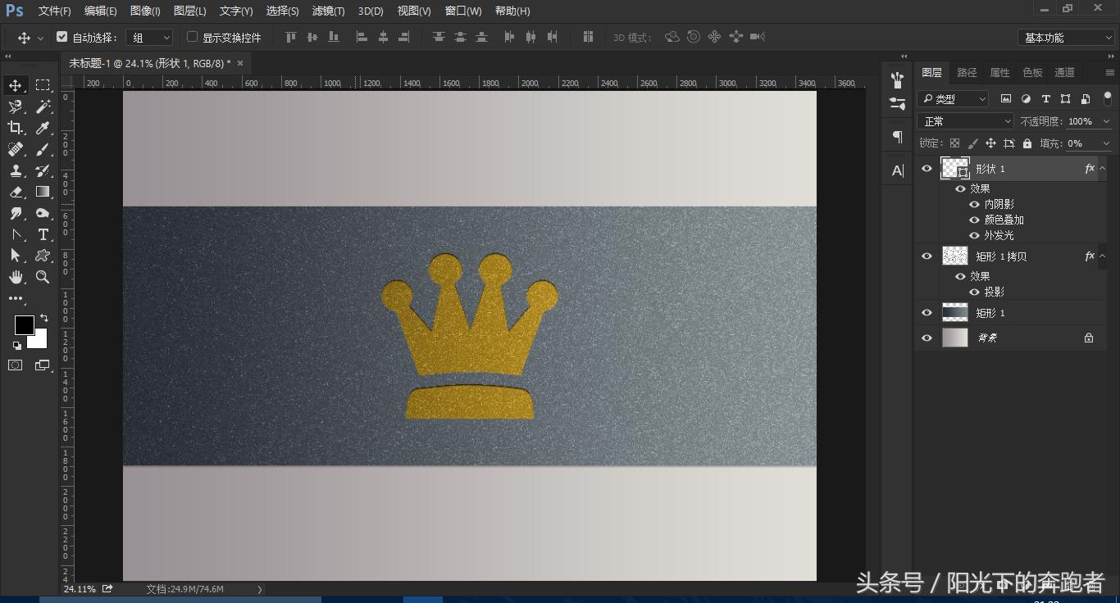Choose the Pen tool

16,234
